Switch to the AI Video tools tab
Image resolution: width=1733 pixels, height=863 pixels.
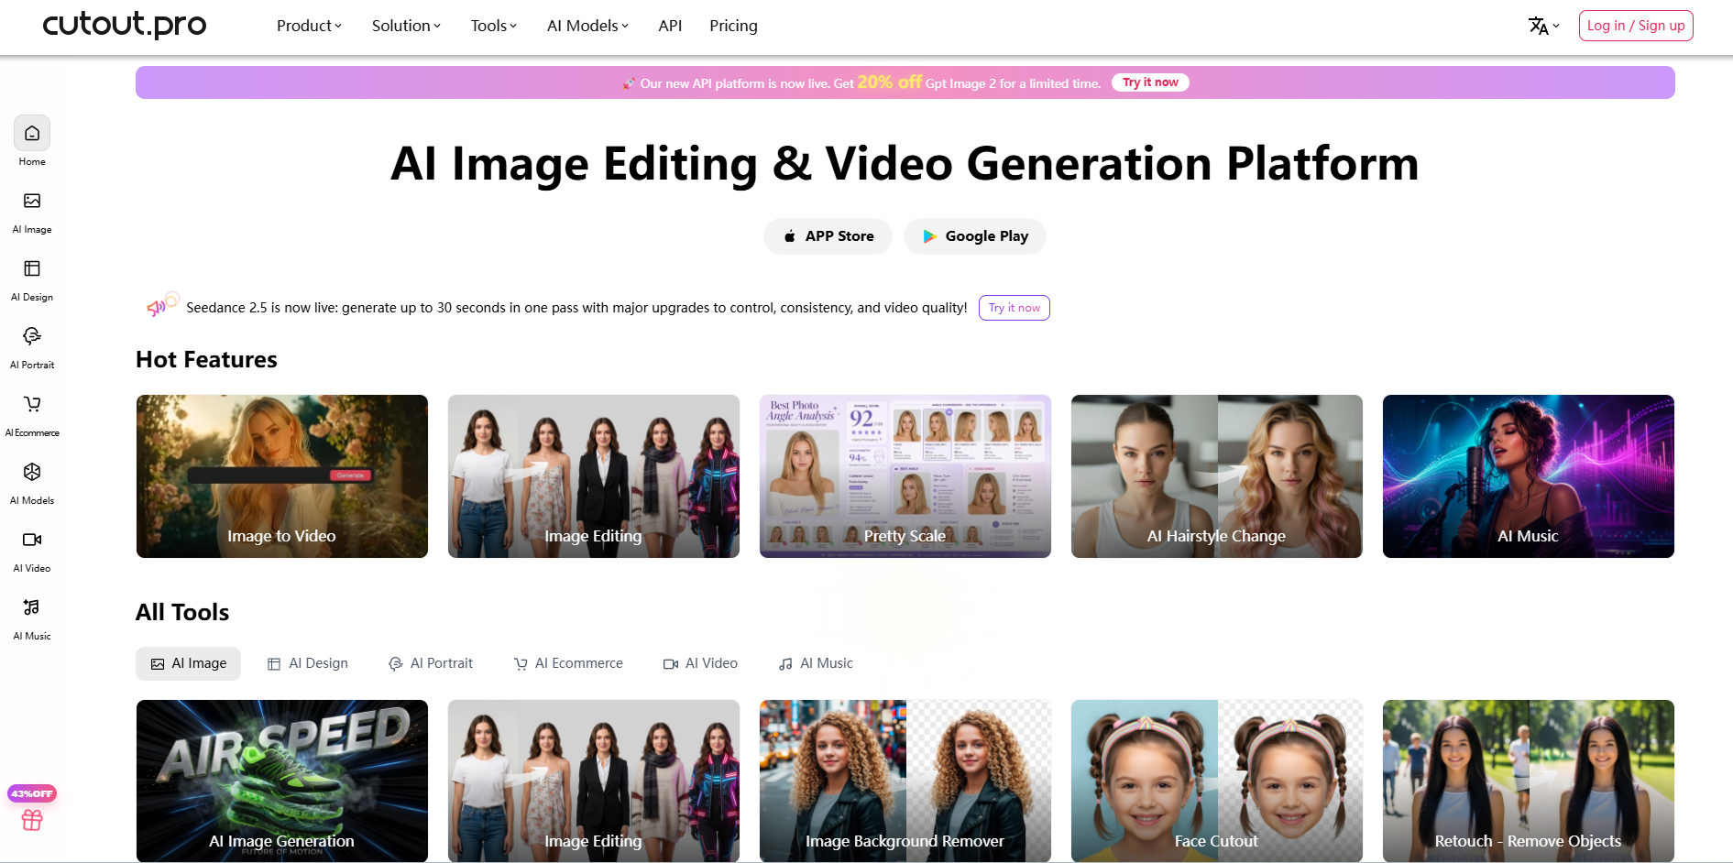(700, 663)
